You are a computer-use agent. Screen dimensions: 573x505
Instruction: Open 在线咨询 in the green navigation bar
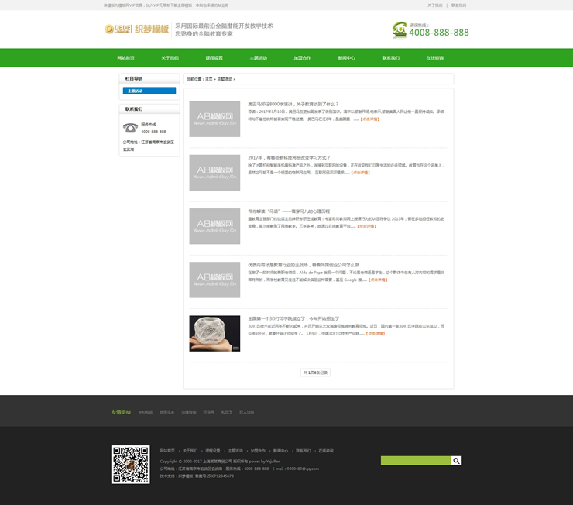coord(434,58)
